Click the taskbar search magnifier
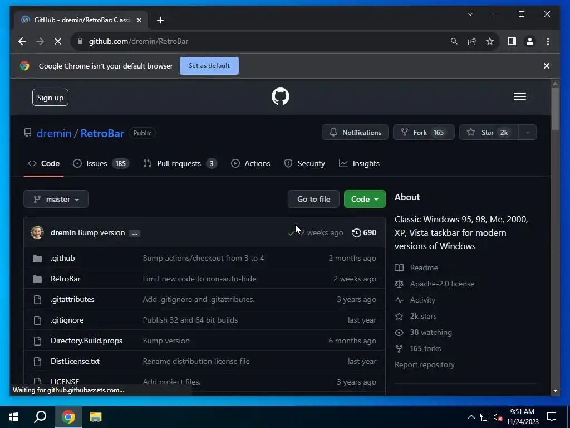This screenshot has height=428, width=570. pyautogui.click(x=40, y=417)
